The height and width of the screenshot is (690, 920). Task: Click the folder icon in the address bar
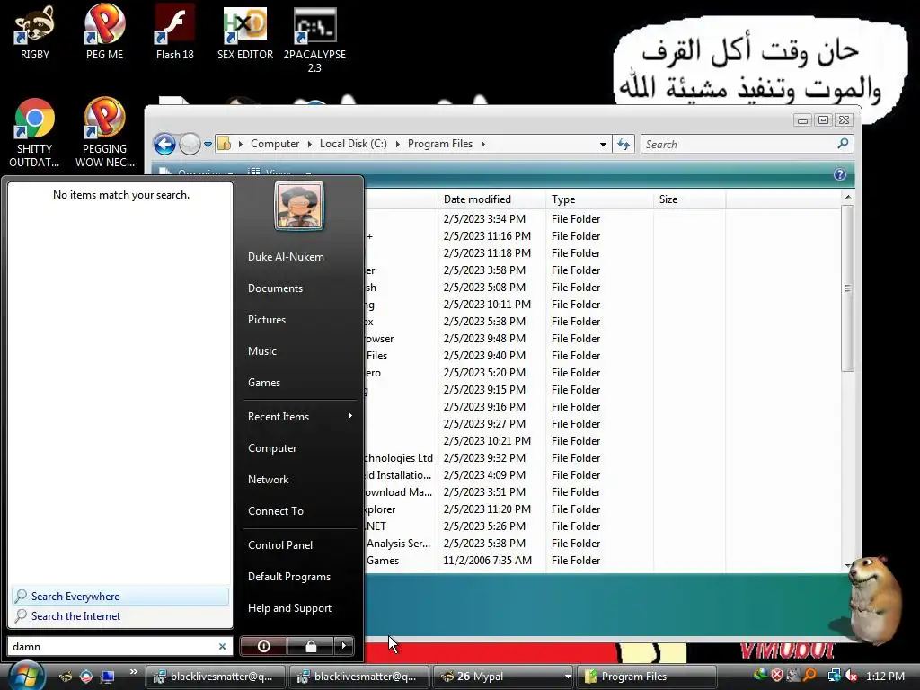tap(224, 144)
